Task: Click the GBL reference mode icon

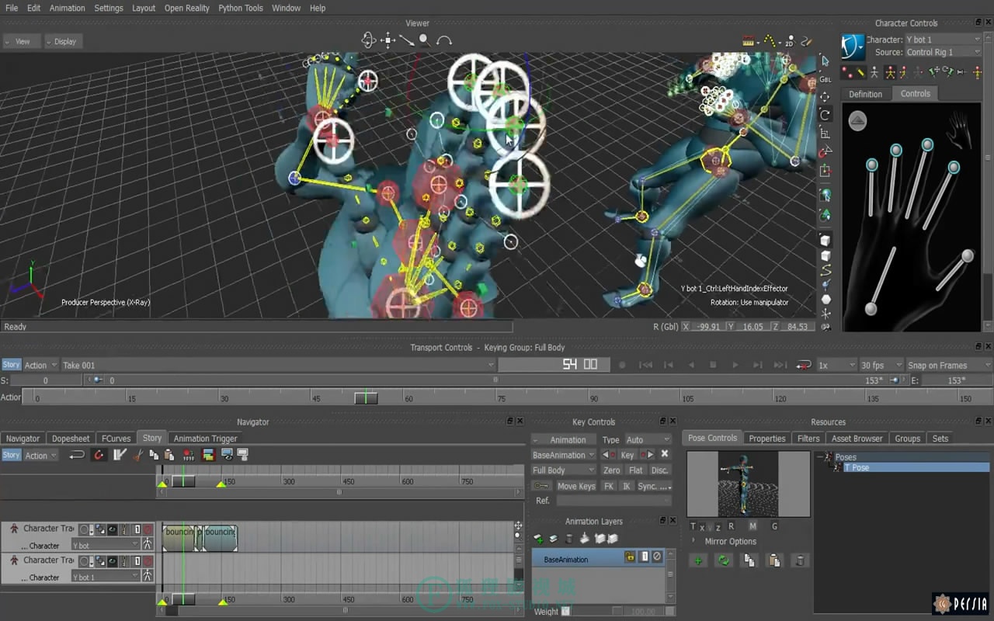Action: pyautogui.click(x=825, y=79)
